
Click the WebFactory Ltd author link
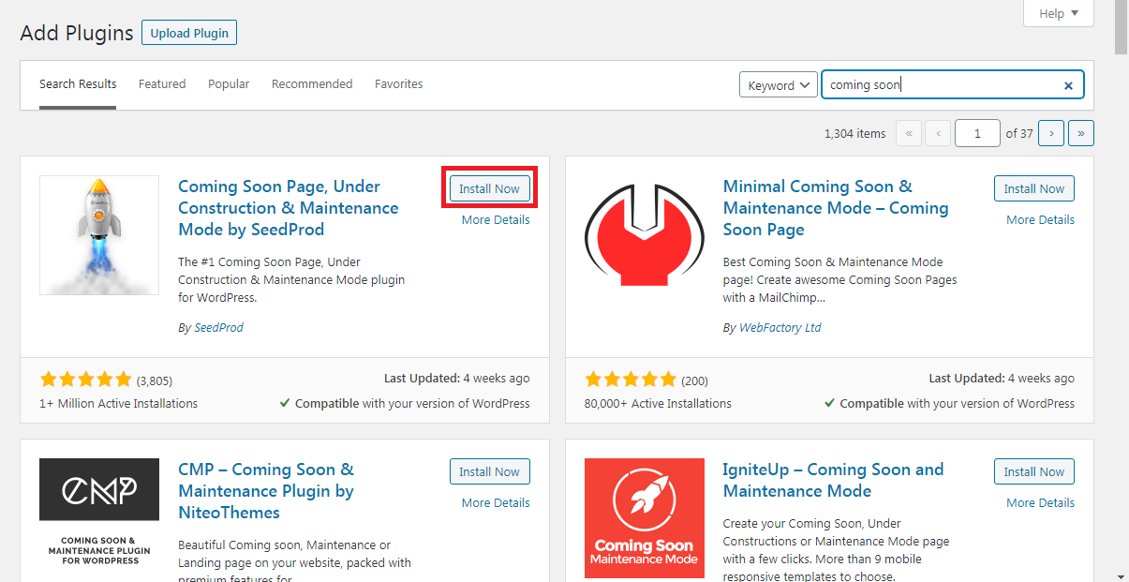click(780, 328)
